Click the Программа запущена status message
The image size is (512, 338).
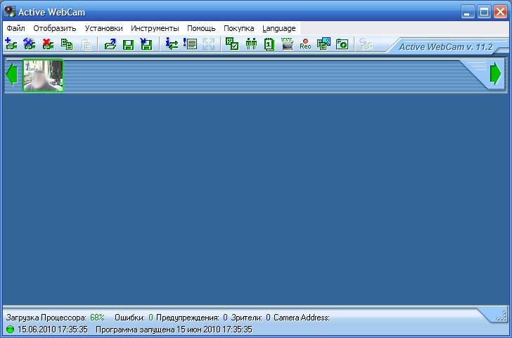point(174,329)
